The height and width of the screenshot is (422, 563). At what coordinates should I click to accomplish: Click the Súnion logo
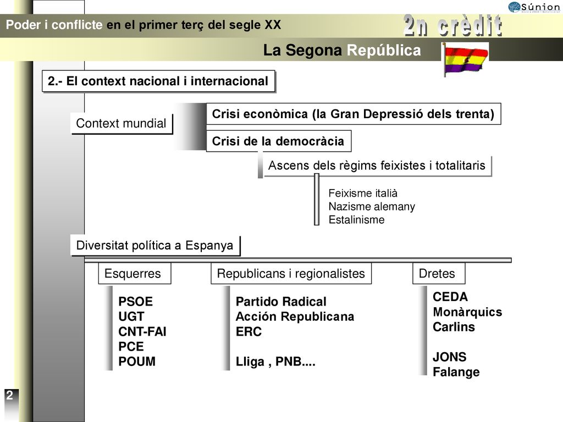(x=534, y=7)
